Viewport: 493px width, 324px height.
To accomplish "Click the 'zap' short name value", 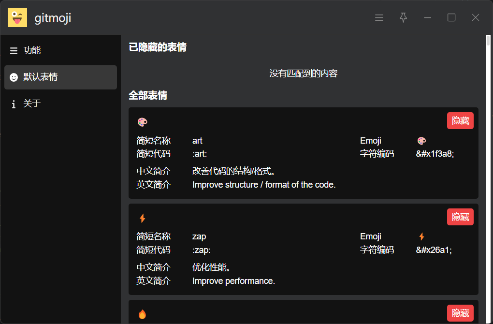I will coord(199,236).
